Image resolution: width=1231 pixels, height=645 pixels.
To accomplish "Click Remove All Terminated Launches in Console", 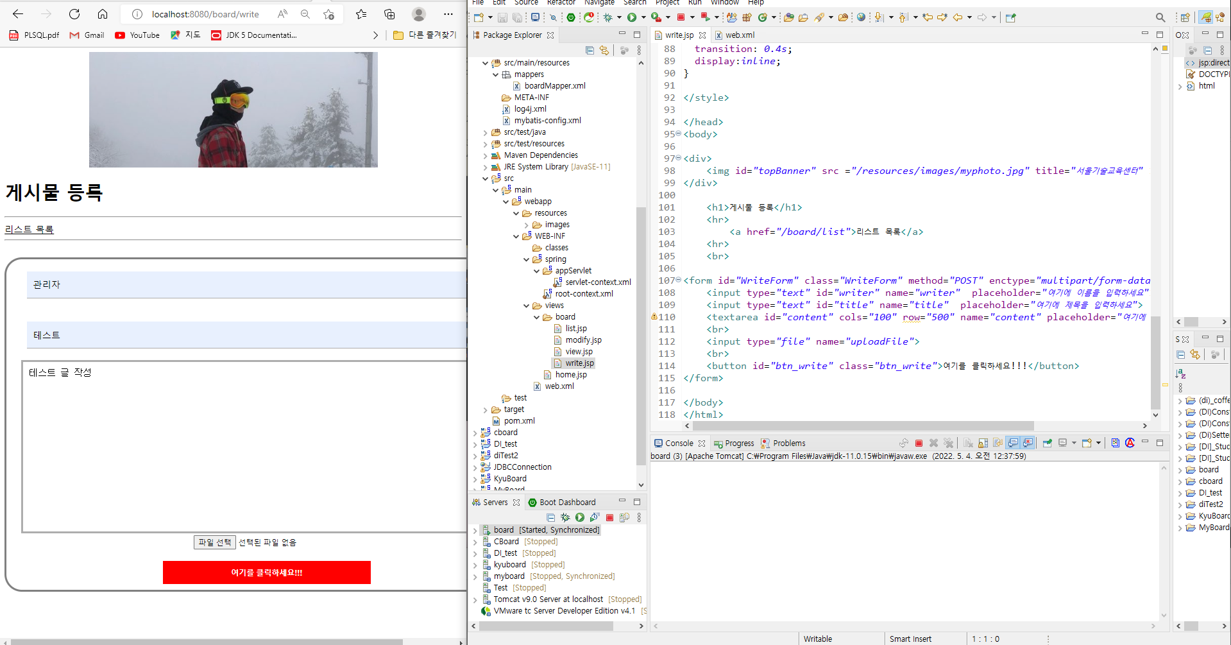I will pos(948,443).
